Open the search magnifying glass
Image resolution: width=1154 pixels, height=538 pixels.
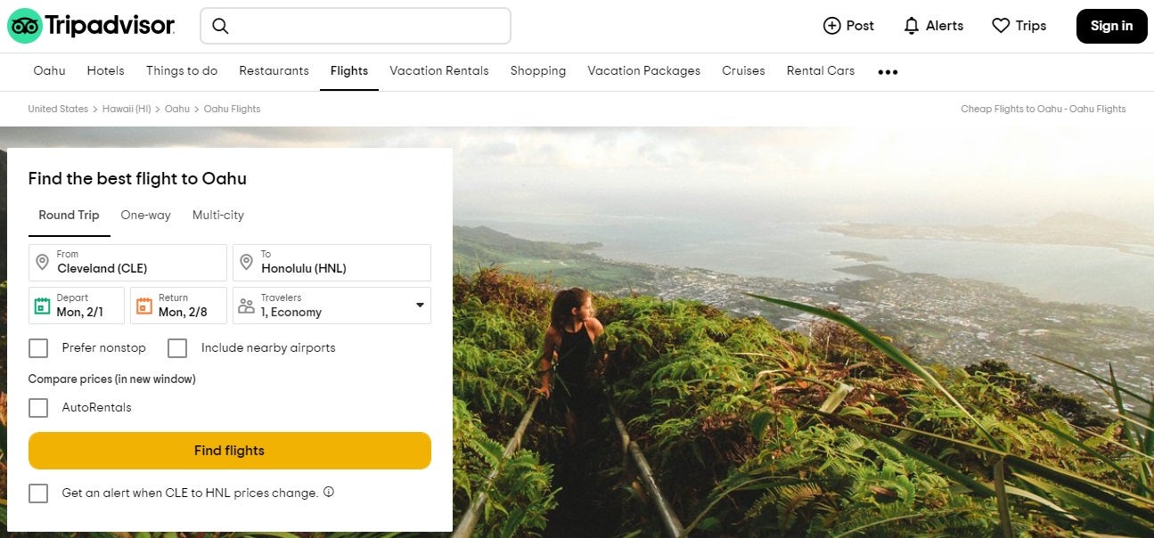pos(220,27)
